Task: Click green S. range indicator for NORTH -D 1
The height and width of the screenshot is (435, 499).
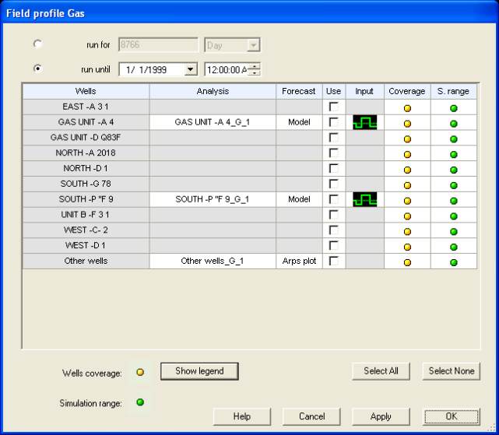Action: 454,169
